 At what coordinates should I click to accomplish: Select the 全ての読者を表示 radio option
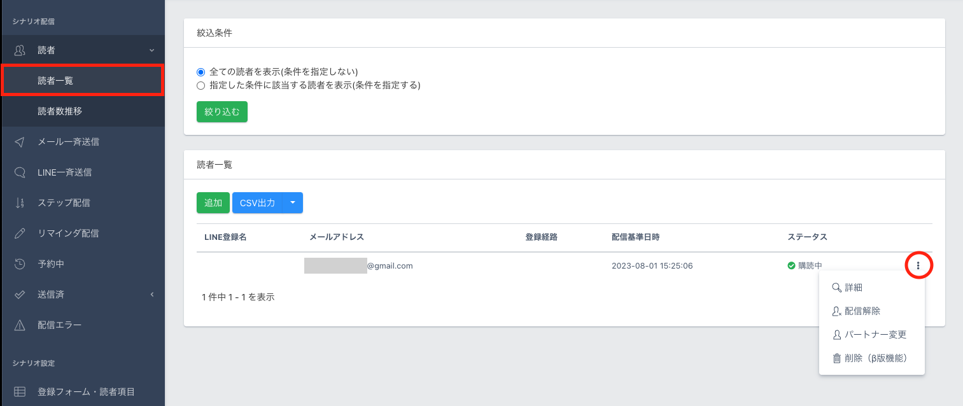coord(201,72)
